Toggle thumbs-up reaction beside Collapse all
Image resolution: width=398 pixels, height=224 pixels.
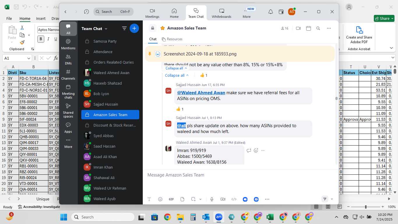click(x=204, y=75)
